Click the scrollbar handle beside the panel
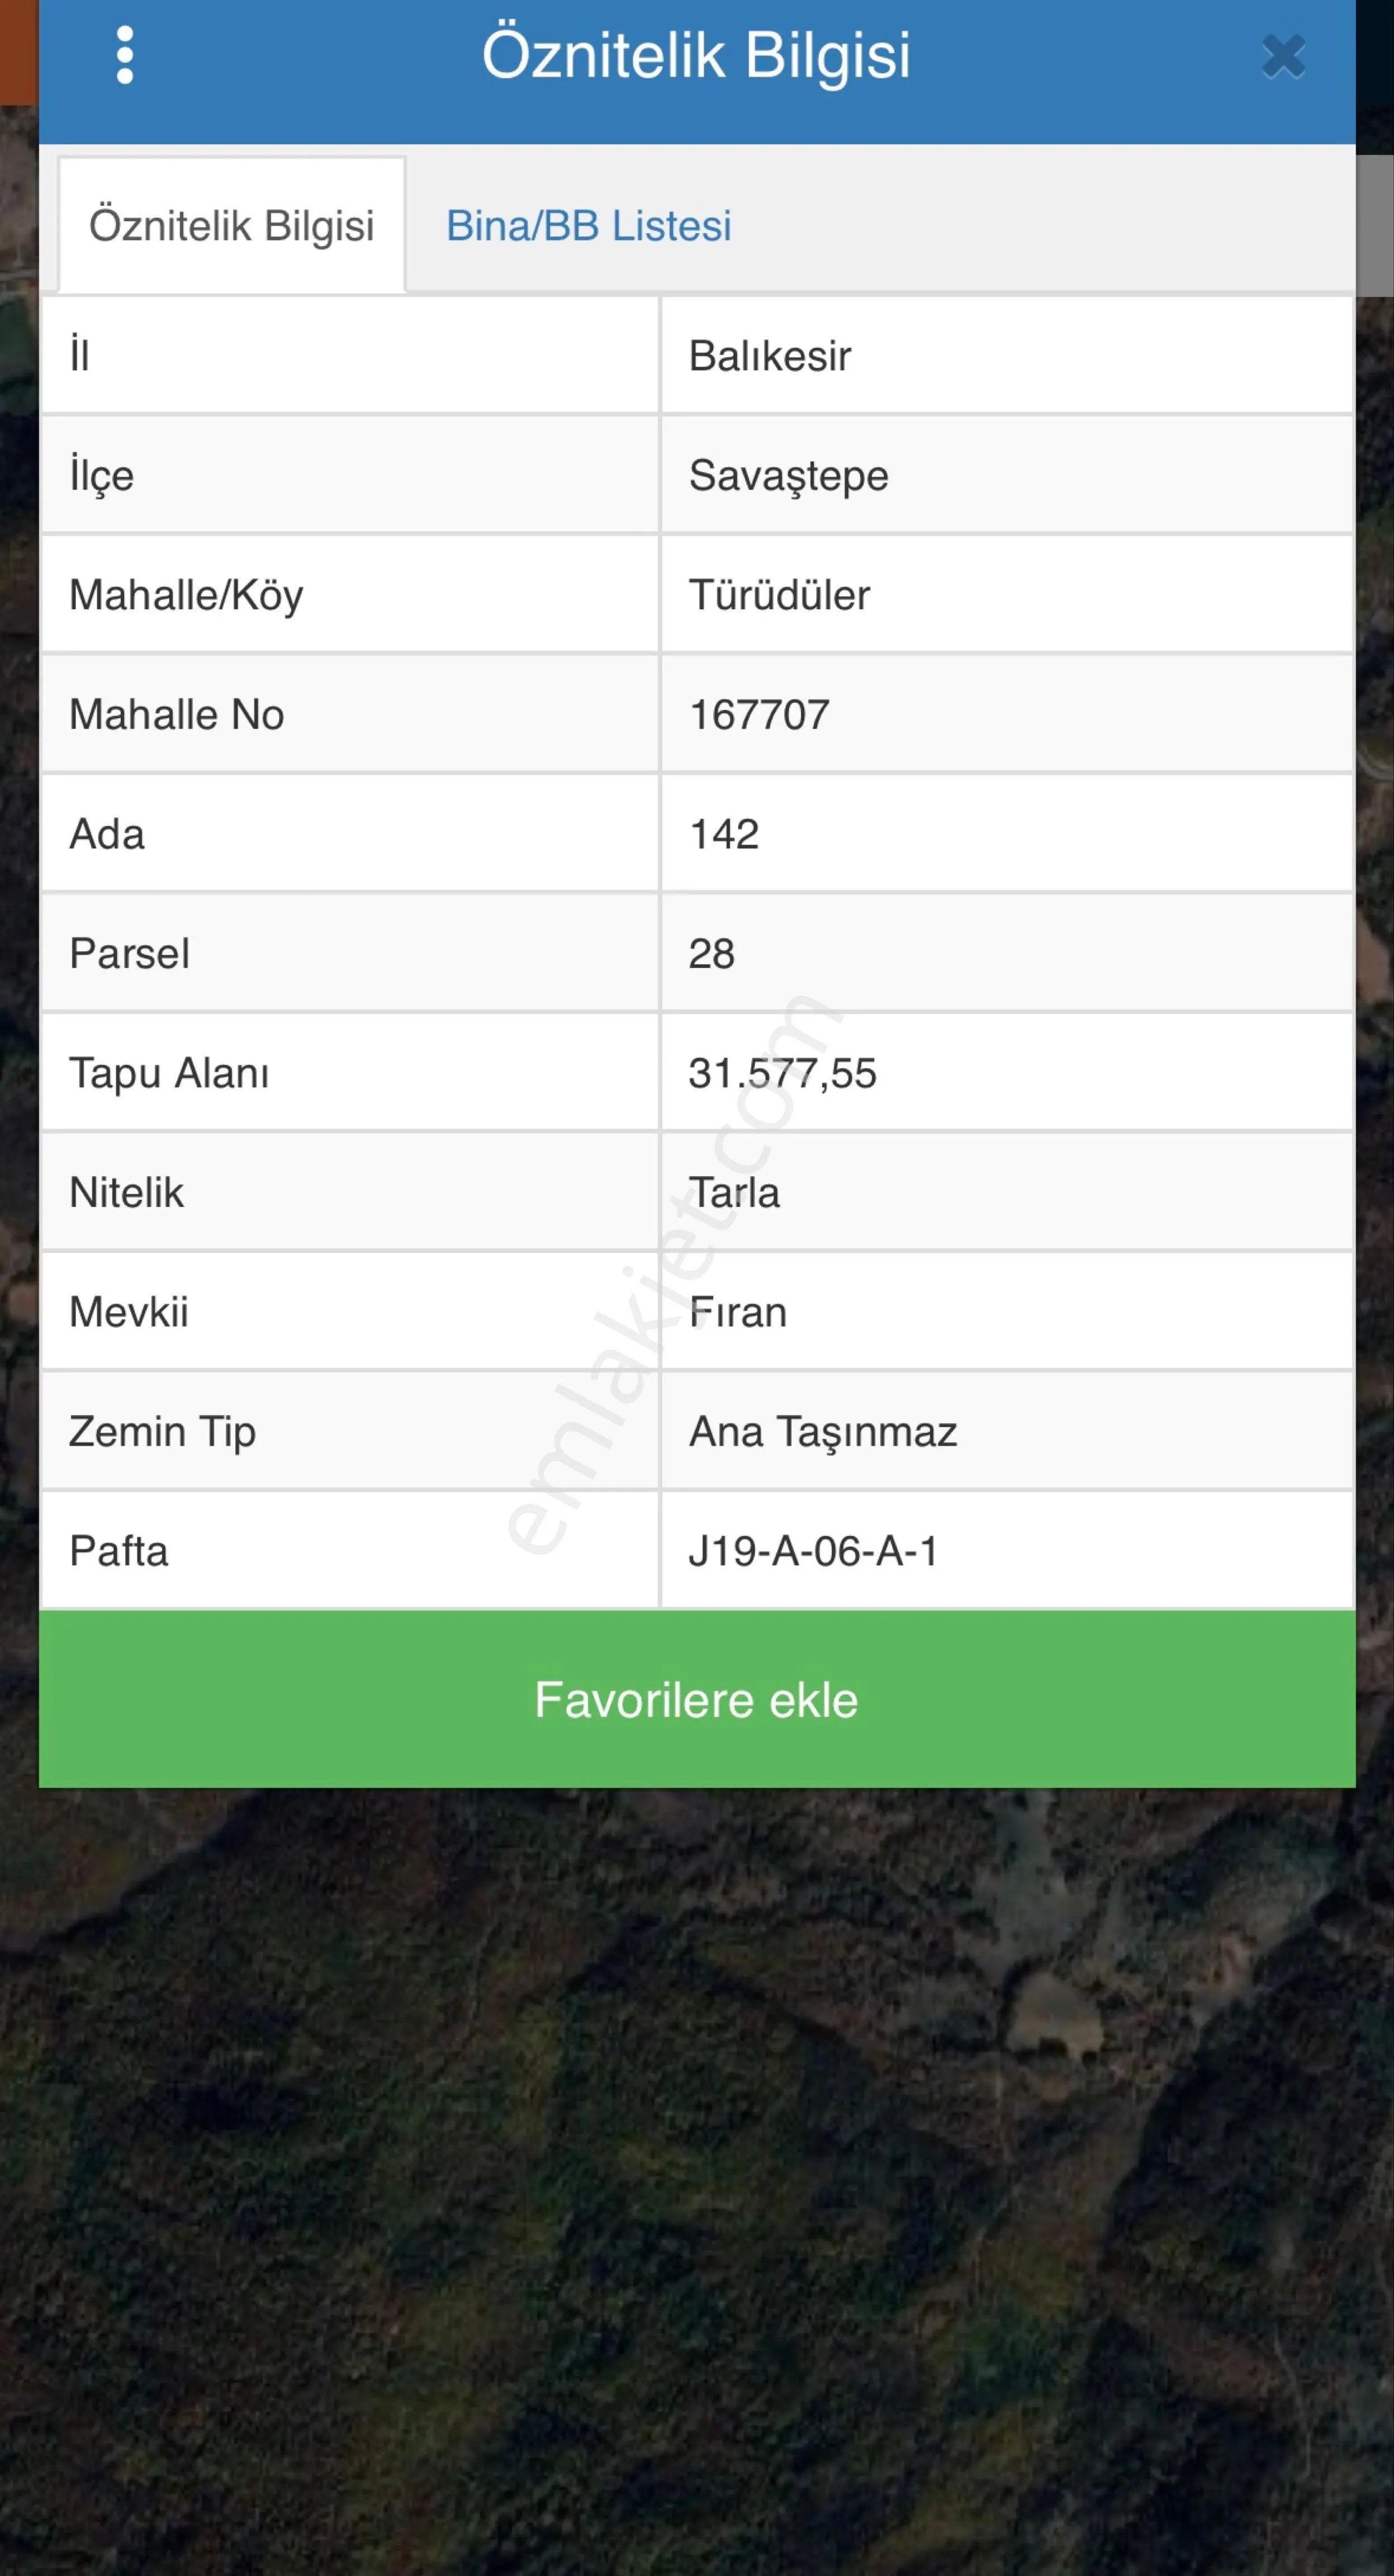Screen dimensions: 1394x2576 point(1375,225)
